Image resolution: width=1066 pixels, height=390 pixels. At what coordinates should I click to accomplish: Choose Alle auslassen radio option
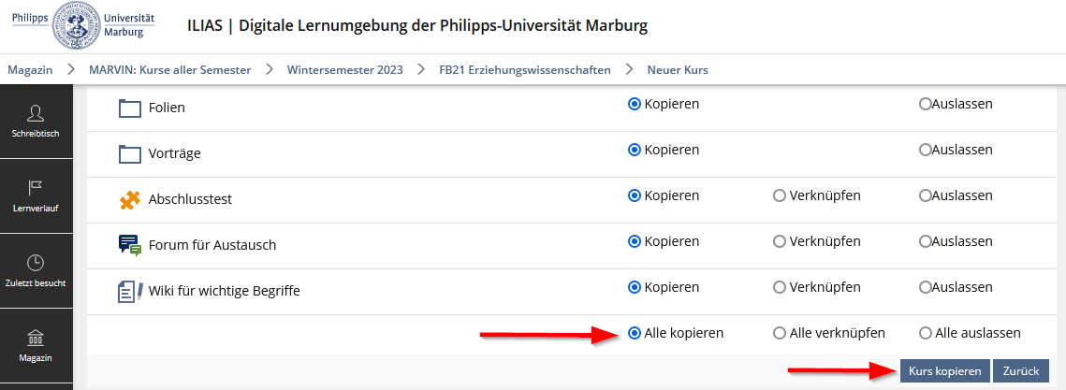pyautogui.click(x=926, y=333)
